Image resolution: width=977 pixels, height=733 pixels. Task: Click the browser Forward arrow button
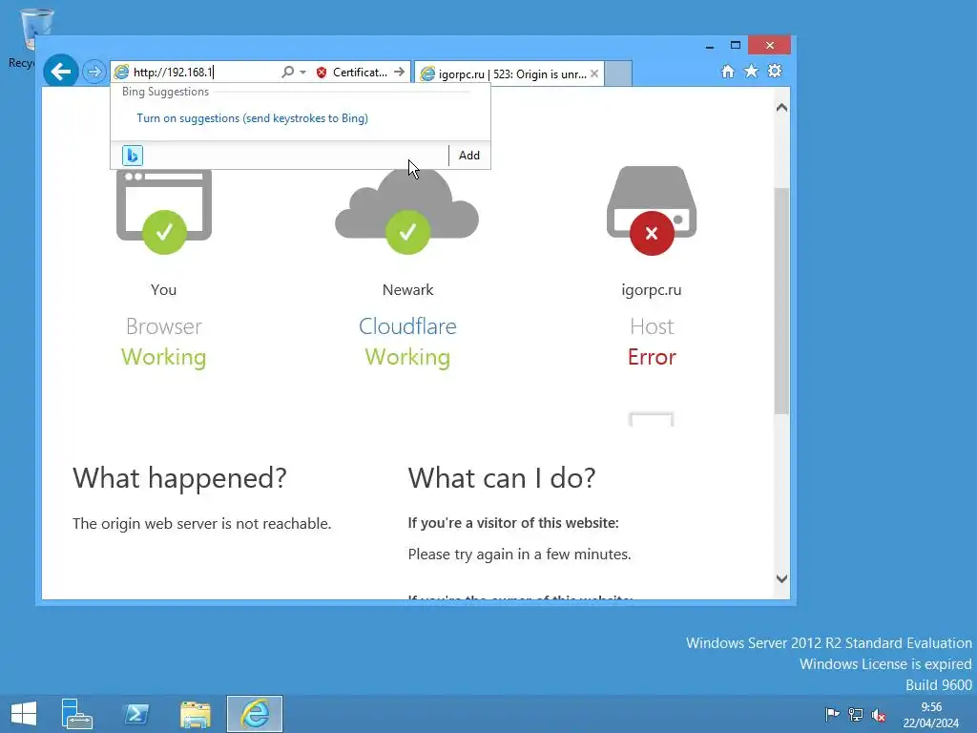pyautogui.click(x=94, y=72)
